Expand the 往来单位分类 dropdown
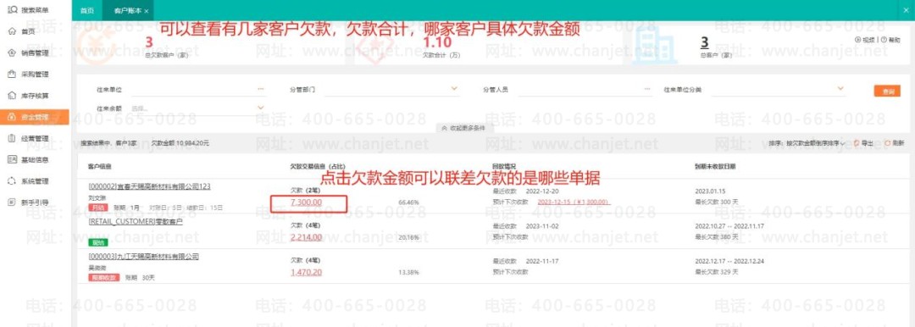Viewport: 915px width, 327px height. click(x=841, y=89)
